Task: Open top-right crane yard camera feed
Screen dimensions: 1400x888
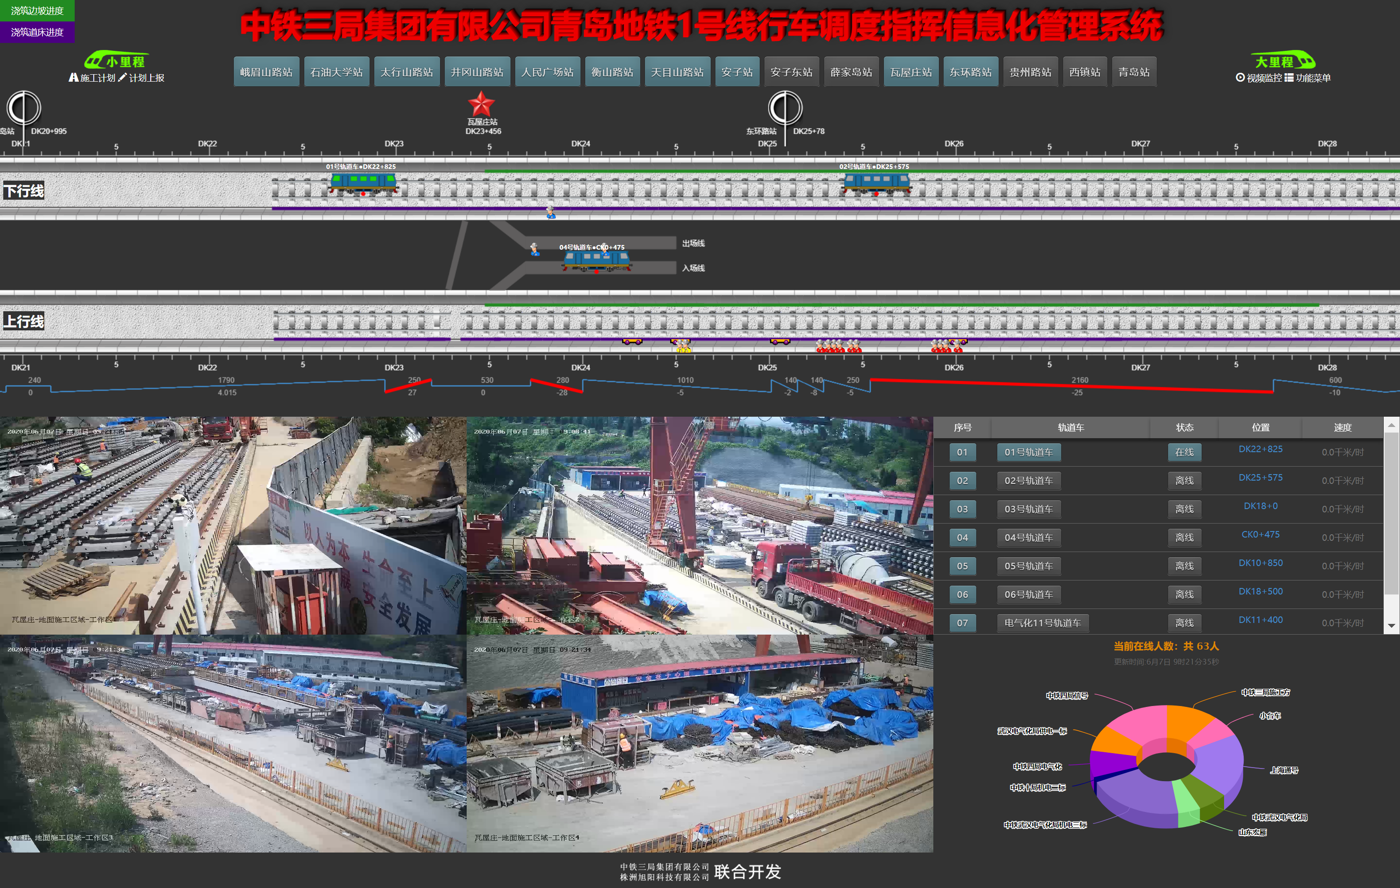Action: [x=700, y=525]
